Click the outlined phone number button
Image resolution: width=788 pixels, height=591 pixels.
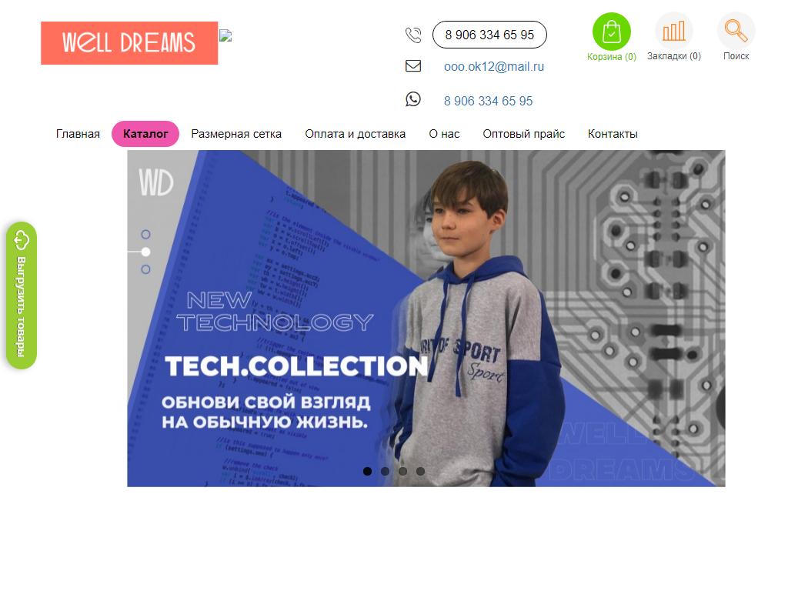pos(489,35)
